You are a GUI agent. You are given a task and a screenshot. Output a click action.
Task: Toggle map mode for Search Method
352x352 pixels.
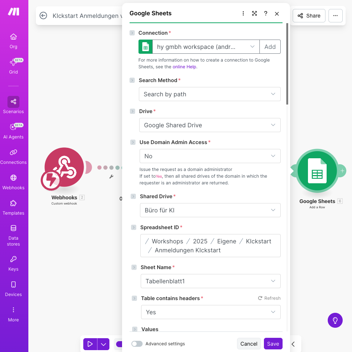pos(132,80)
